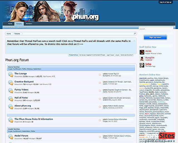178x143 pixels.
Task: Open Model Forum title link
Action: tap(21, 136)
